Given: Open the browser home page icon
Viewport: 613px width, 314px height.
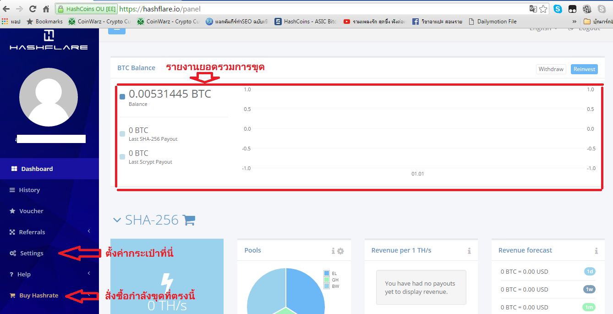Looking at the screenshot, I should point(46,9).
